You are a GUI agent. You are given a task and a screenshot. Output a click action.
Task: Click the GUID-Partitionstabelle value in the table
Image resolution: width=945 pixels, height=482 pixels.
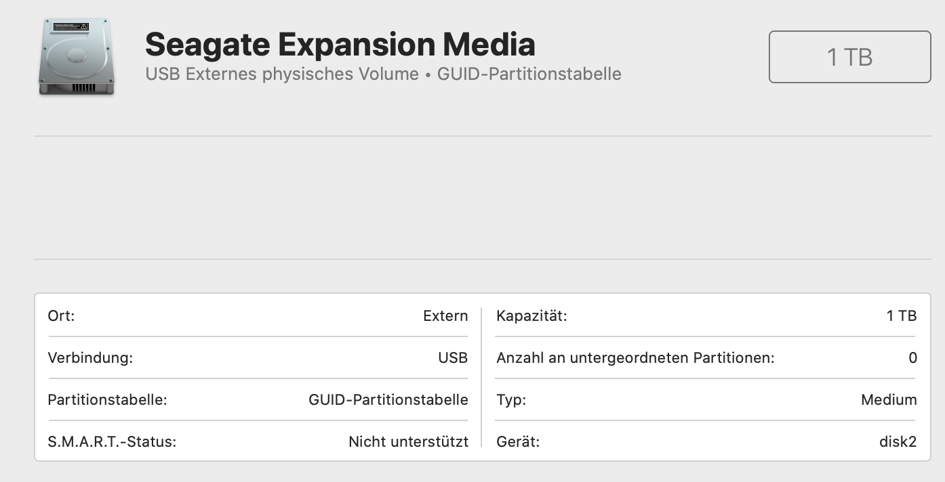pos(388,400)
